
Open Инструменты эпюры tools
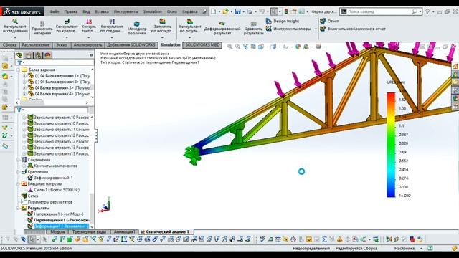(288, 29)
